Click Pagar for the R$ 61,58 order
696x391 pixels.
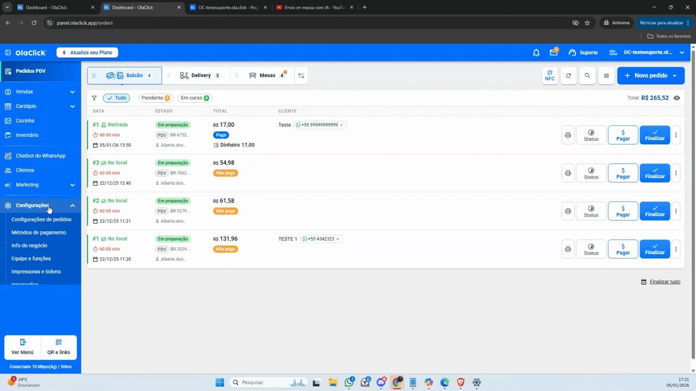623,211
